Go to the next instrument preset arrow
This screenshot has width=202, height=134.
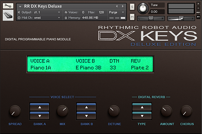coord(123,6)
